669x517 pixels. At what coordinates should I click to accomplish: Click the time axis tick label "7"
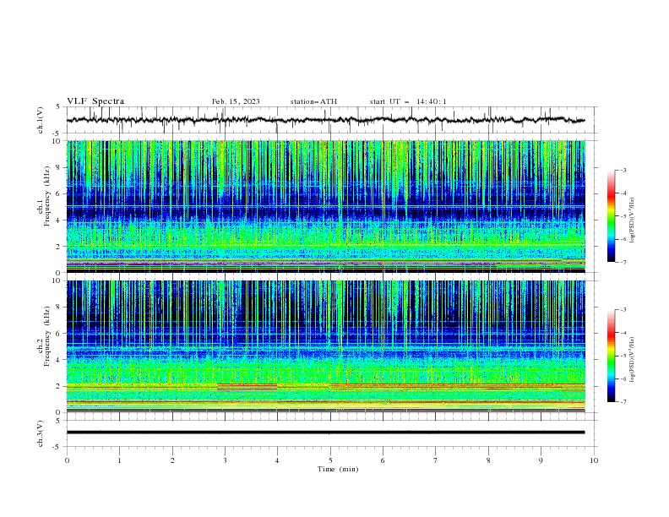click(436, 460)
